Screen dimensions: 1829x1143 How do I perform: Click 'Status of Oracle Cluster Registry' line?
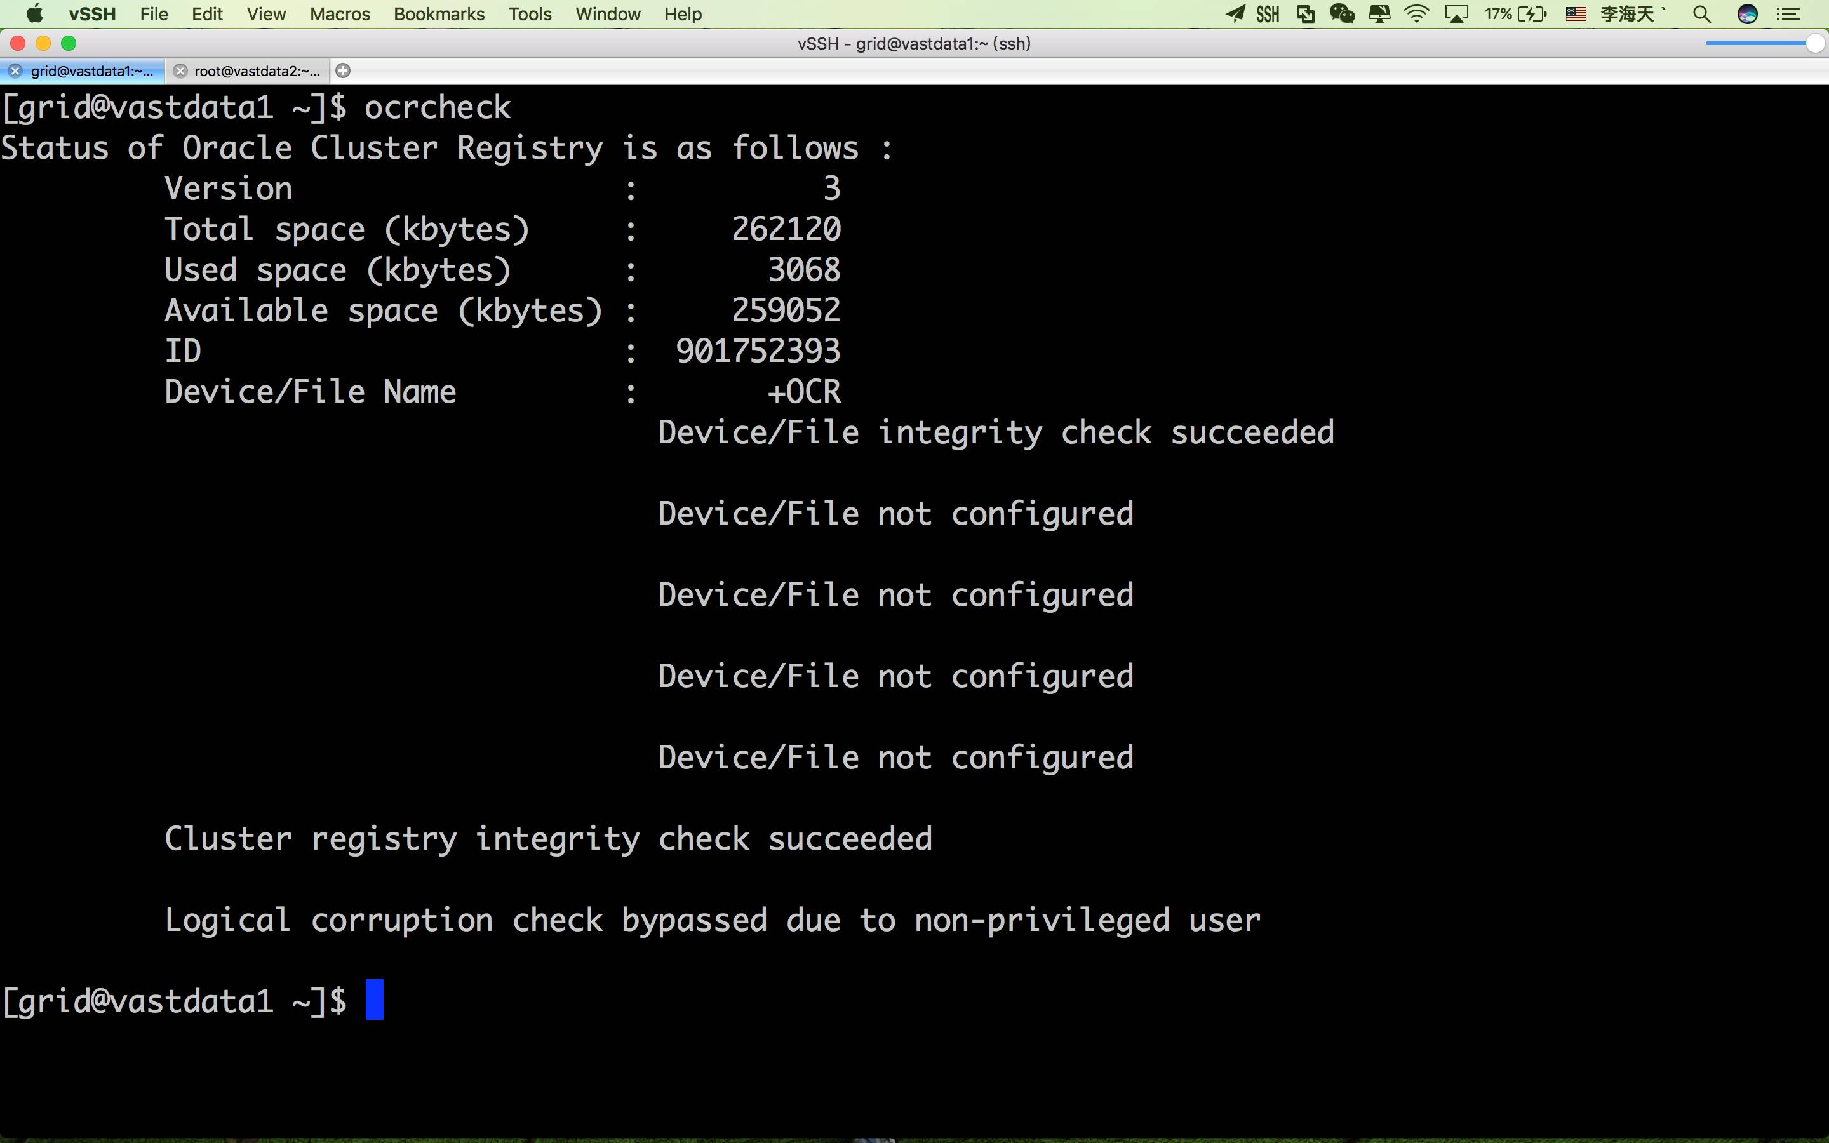coord(446,148)
